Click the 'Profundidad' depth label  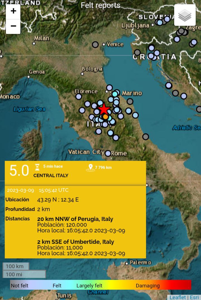coord(20,209)
